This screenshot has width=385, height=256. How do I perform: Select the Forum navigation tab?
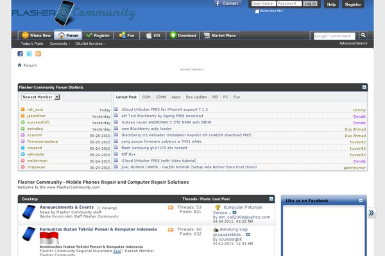coord(68,36)
